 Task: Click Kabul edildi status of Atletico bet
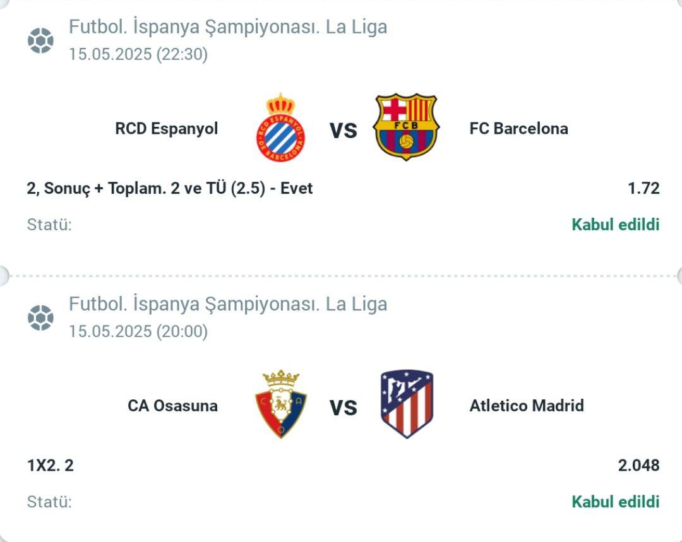pyautogui.click(x=616, y=502)
